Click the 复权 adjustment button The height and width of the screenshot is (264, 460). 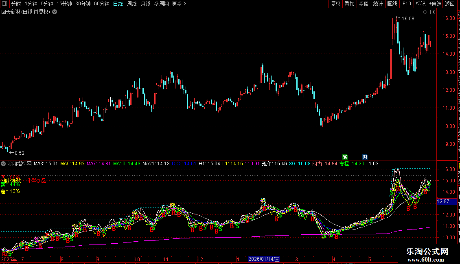pyautogui.click(x=335, y=4)
